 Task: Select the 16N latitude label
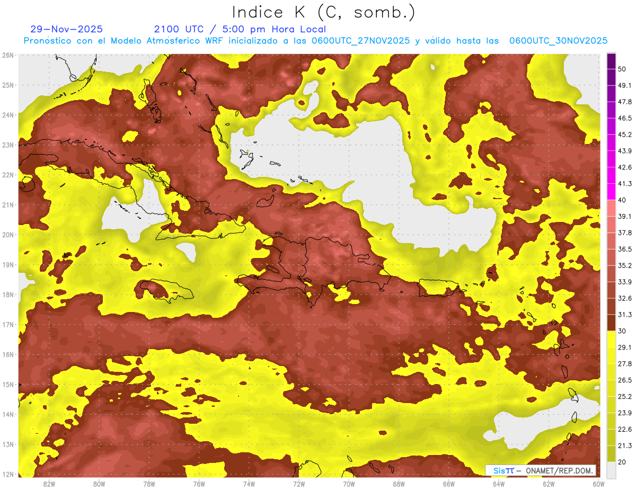coord(8,354)
